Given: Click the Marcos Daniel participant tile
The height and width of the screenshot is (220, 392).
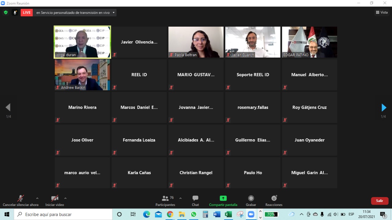Looking at the screenshot, I should 139,107.
